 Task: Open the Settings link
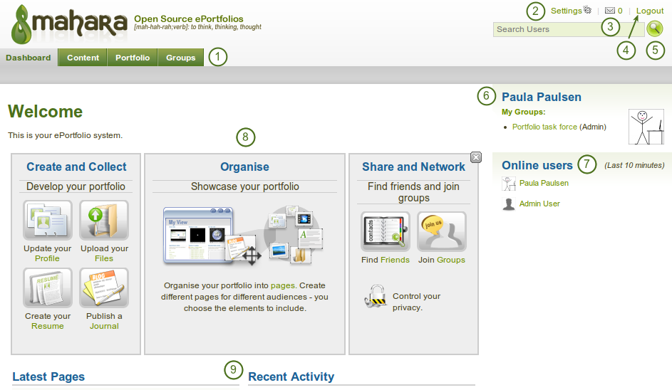[567, 11]
